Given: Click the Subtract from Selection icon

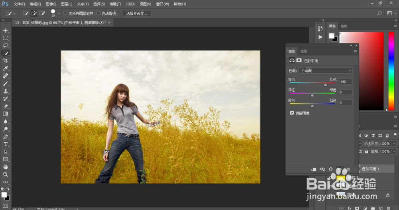Looking at the screenshot, I should point(42,13).
